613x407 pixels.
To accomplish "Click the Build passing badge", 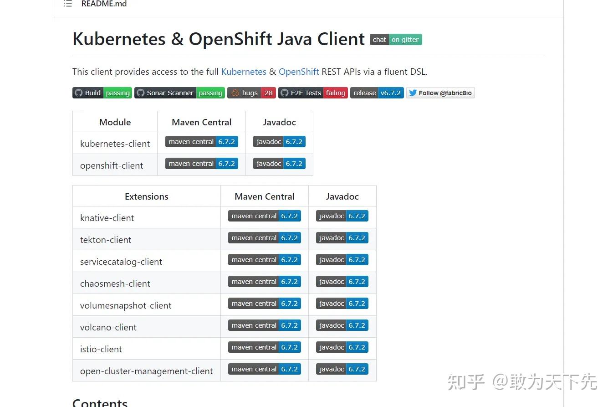I will pyautogui.click(x=102, y=93).
